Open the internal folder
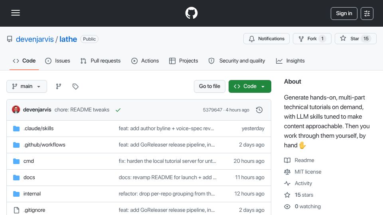 click(x=32, y=194)
